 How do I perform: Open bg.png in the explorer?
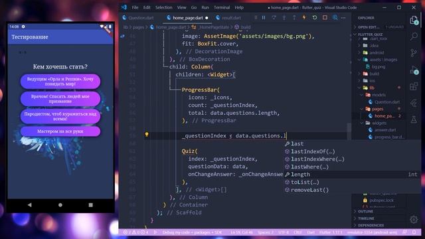point(379,66)
